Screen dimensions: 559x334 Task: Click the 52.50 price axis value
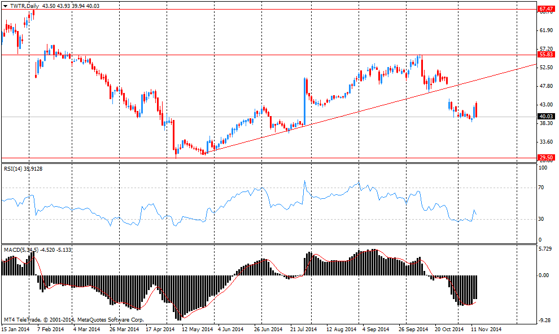547,68
